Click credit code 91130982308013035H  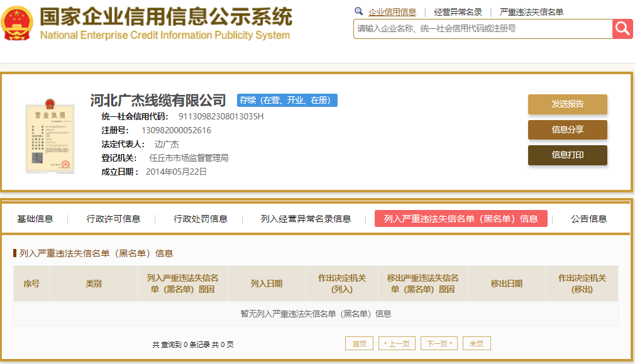221,116
